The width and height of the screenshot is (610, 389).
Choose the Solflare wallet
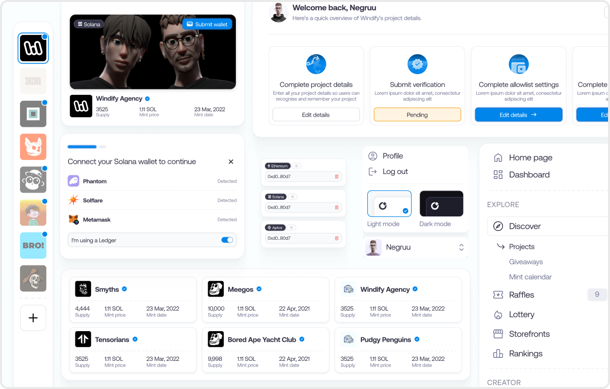[x=152, y=200]
